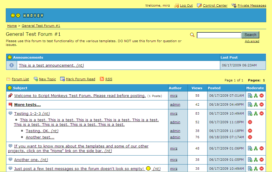Open Private Messages link
Image resolution: width=272 pixels, height=172 pixels.
[252, 5]
